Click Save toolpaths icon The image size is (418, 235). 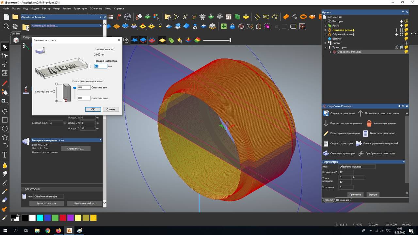pyautogui.click(x=326, y=113)
